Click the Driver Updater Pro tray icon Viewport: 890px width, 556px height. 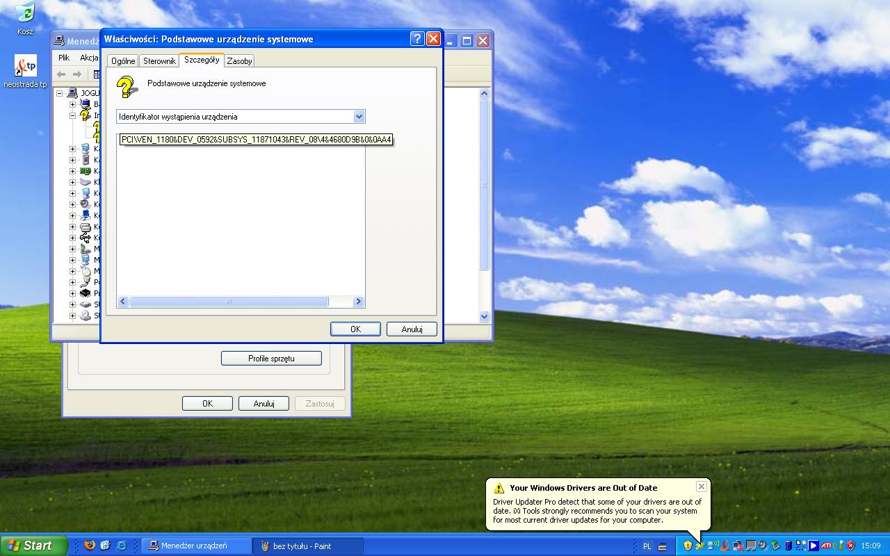pyautogui.click(x=700, y=546)
